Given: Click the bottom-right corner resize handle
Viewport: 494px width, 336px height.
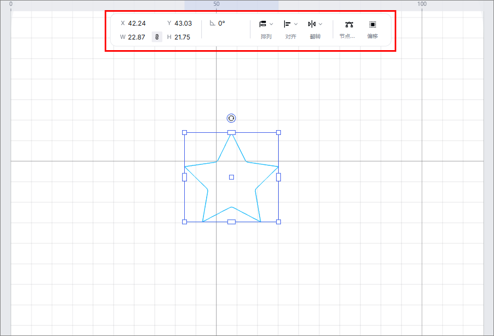Looking at the screenshot, I should pos(278,221).
